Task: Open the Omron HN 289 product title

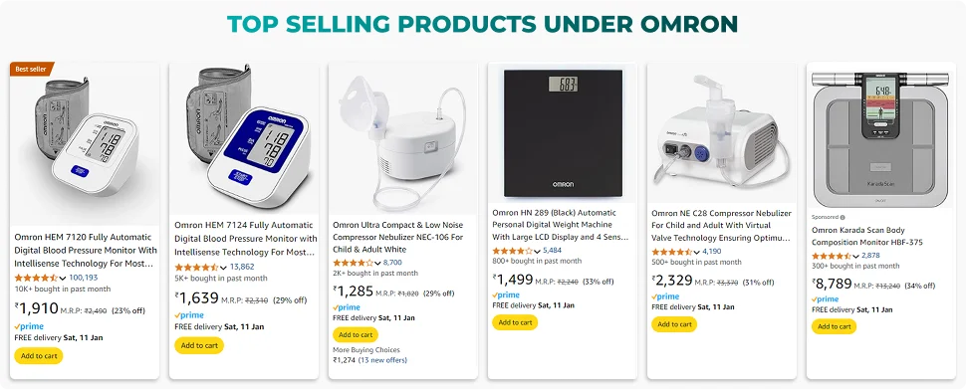Action: [561, 225]
